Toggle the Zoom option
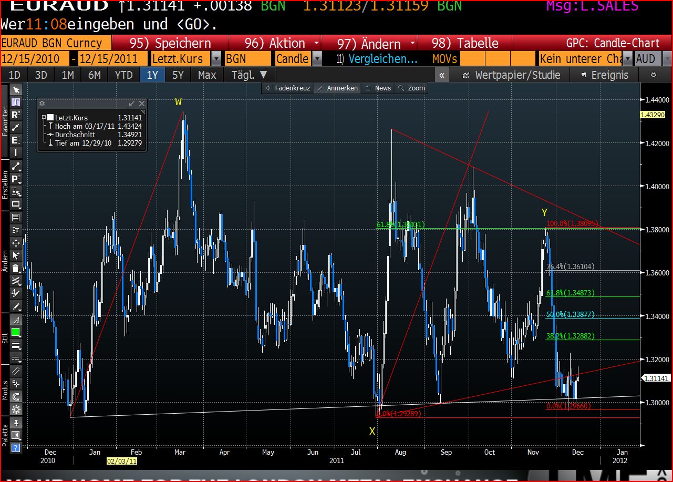 pos(411,88)
